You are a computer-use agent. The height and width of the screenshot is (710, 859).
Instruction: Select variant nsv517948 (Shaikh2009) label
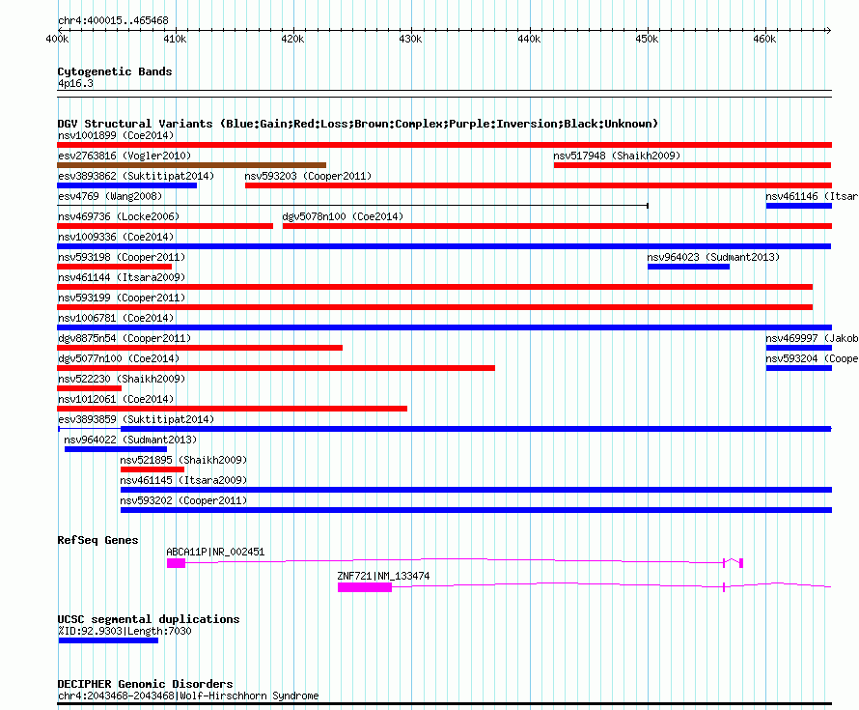point(617,156)
